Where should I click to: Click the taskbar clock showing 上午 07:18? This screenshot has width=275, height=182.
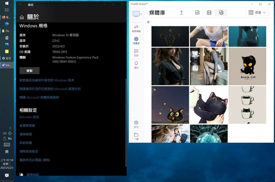click(x=7, y=164)
